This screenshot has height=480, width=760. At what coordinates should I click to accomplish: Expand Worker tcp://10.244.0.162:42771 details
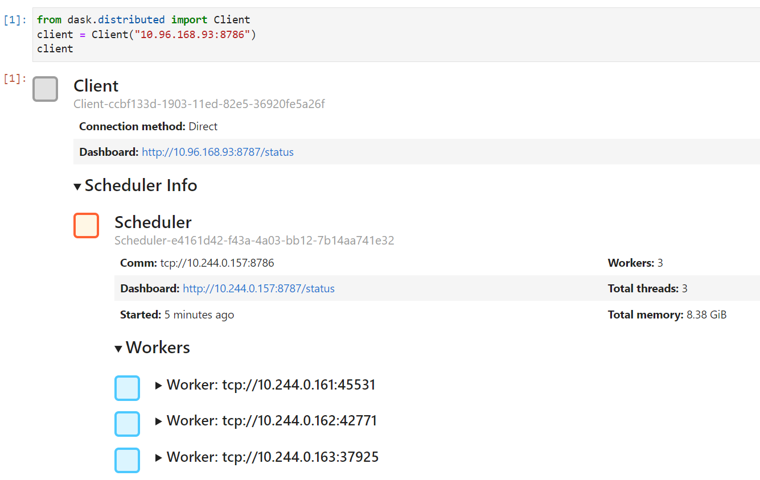pyautogui.click(x=159, y=420)
